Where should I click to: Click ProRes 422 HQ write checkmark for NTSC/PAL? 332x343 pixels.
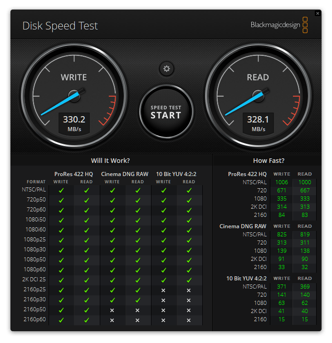[x=61, y=190]
